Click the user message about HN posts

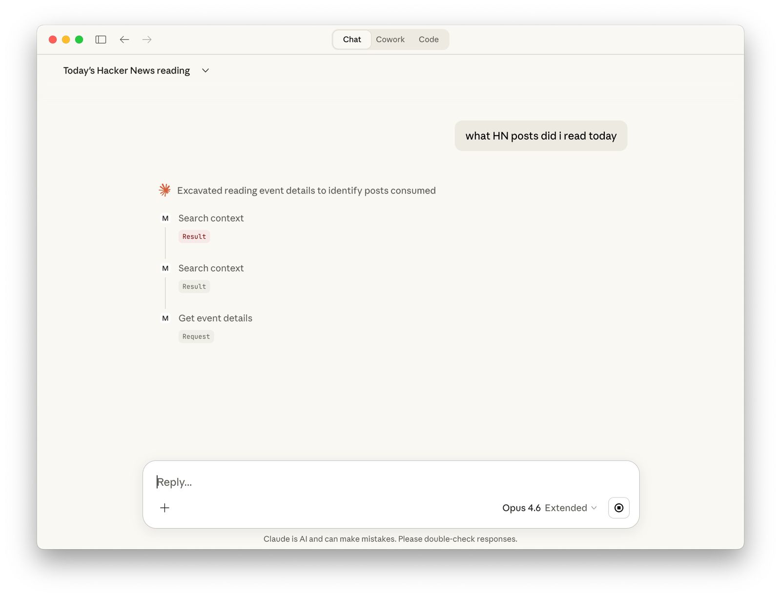click(541, 136)
